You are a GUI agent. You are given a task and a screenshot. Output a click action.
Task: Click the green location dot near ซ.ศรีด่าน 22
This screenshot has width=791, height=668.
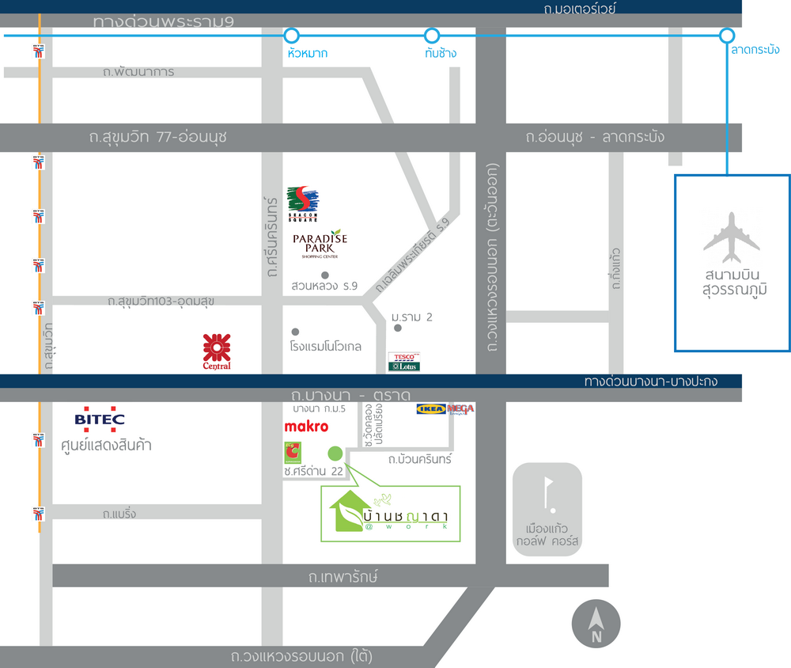[335, 454]
